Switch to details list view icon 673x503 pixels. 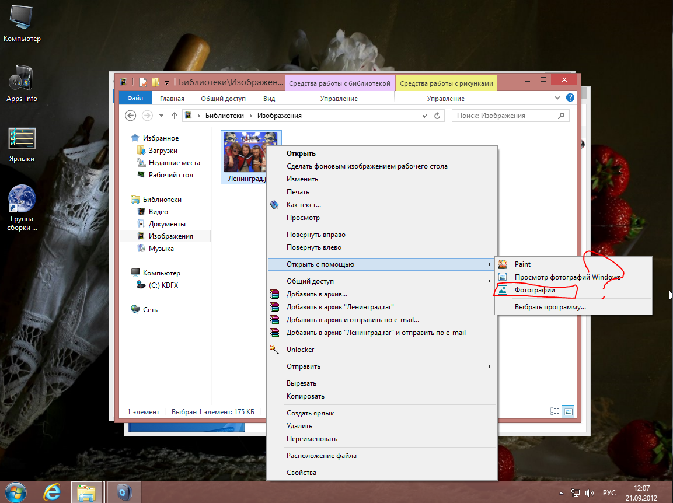coord(555,411)
